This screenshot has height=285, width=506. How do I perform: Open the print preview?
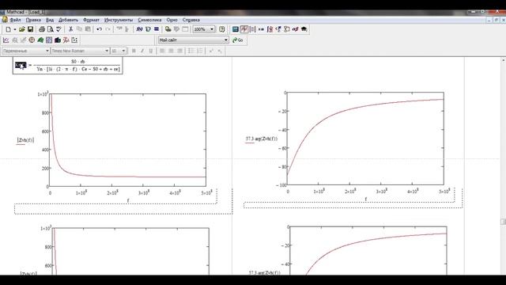click(51, 29)
